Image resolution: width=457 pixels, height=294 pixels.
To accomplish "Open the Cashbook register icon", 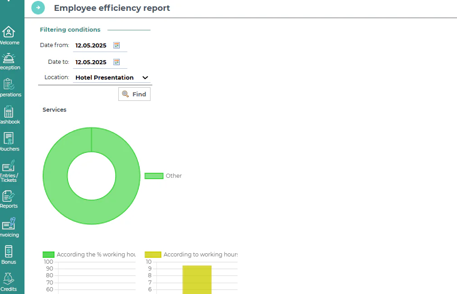I will 9,112.
